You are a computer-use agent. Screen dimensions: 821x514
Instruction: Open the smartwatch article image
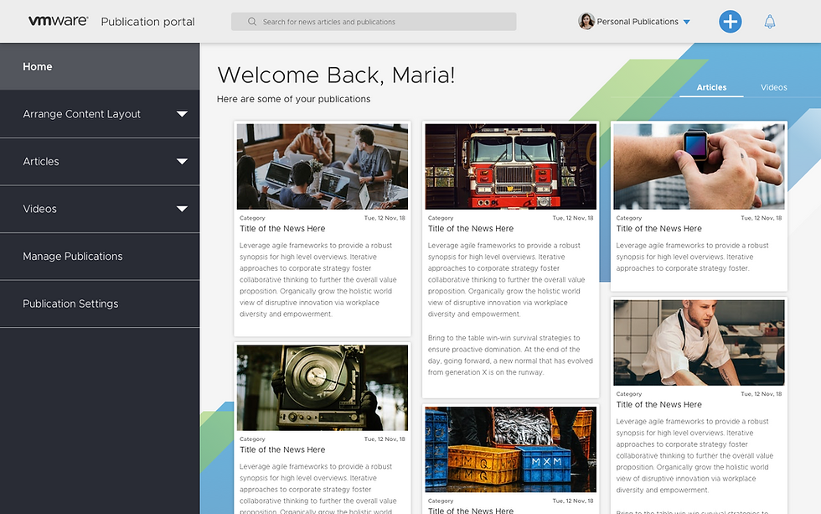[699, 167]
